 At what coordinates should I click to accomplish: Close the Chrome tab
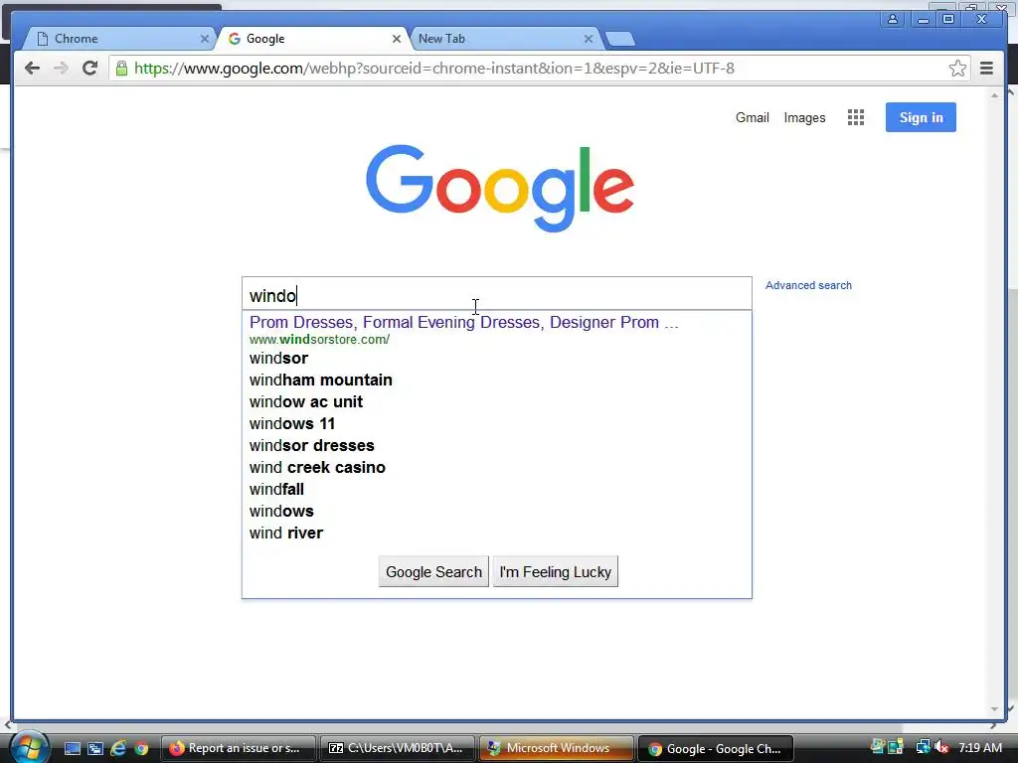click(x=205, y=39)
